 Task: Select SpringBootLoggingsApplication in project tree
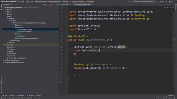tap(28, 38)
